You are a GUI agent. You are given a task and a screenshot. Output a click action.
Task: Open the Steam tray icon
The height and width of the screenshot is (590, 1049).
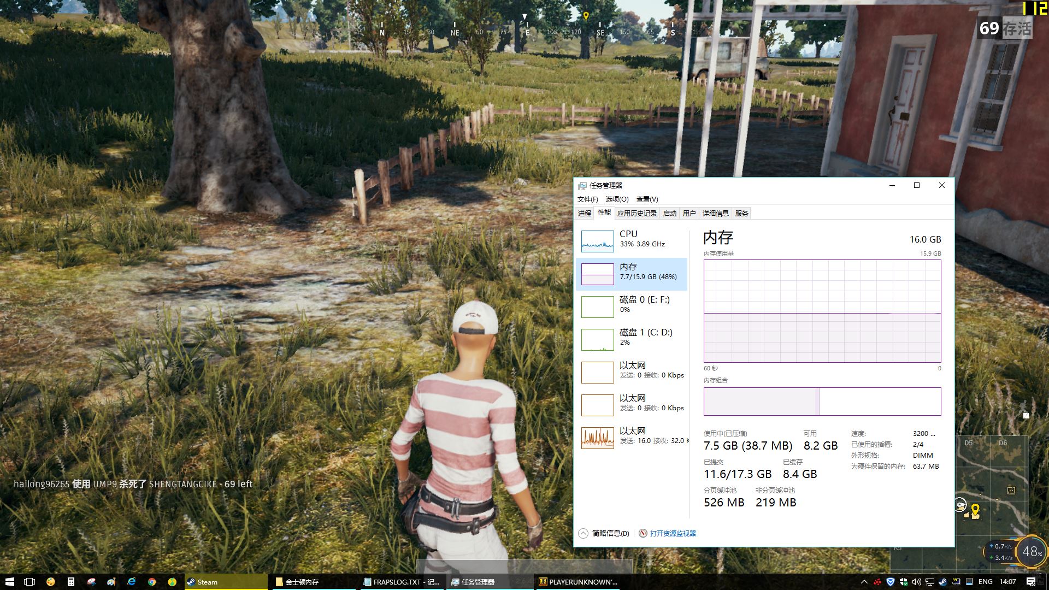(x=943, y=582)
